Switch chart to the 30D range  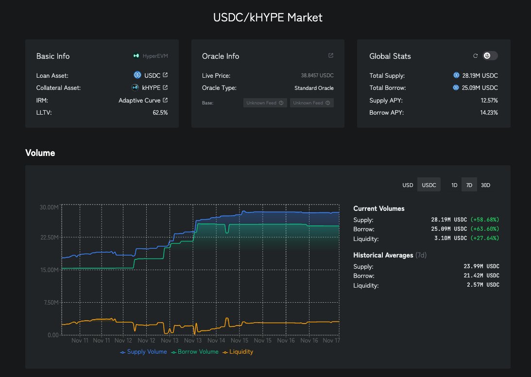[485, 185]
